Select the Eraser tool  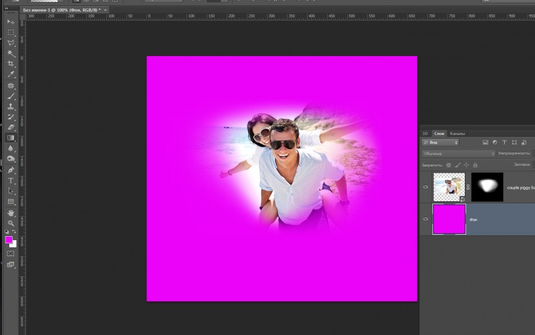point(11,127)
